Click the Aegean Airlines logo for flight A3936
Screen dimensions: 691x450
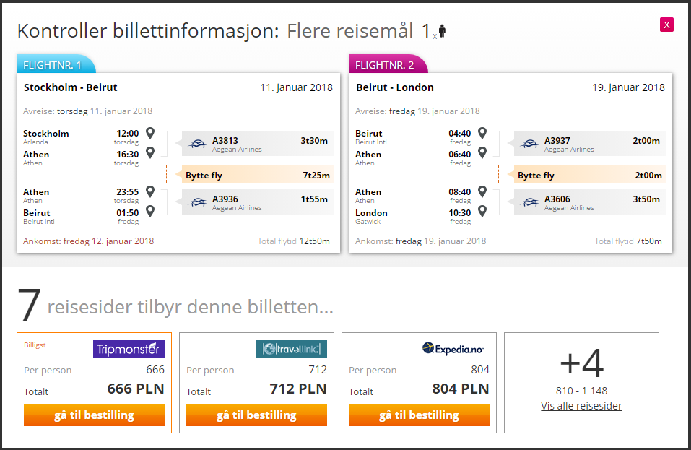(x=197, y=202)
